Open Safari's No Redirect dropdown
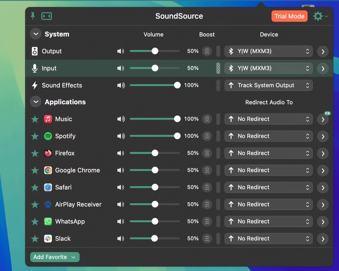 click(268, 187)
